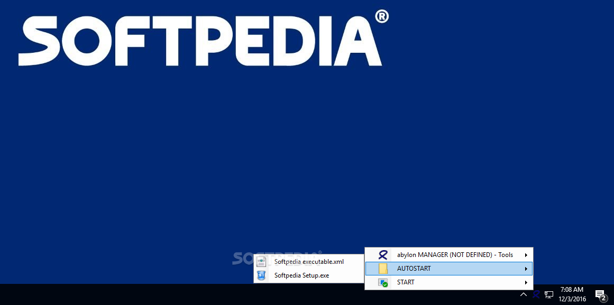Launch Softpedia Setup.exe from the submenu

coord(308,275)
